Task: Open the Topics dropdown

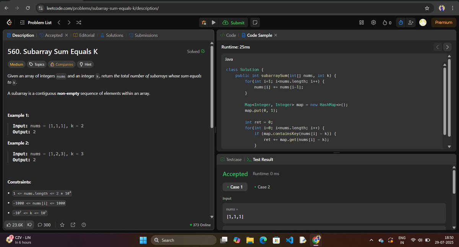Action: pyautogui.click(x=37, y=64)
